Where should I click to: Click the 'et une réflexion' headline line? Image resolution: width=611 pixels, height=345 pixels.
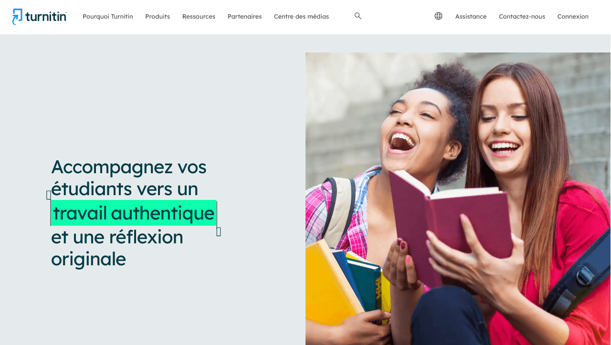[x=117, y=237]
